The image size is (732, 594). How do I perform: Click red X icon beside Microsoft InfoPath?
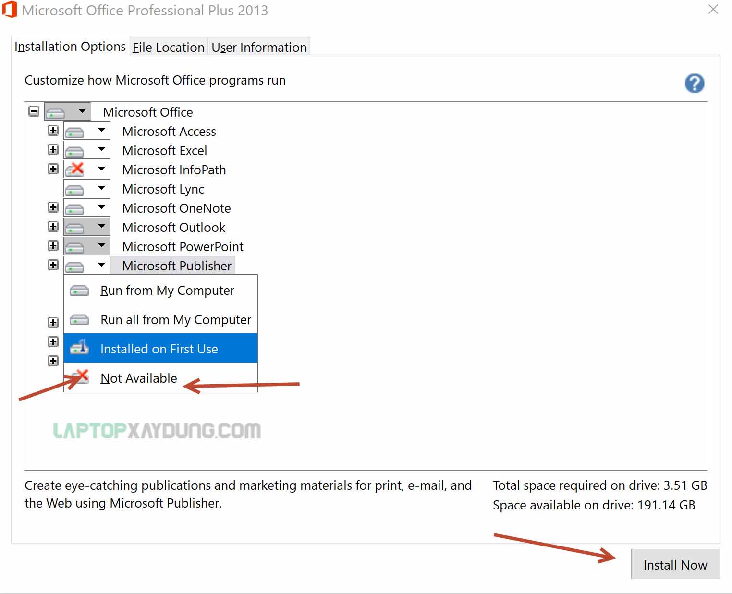74,170
